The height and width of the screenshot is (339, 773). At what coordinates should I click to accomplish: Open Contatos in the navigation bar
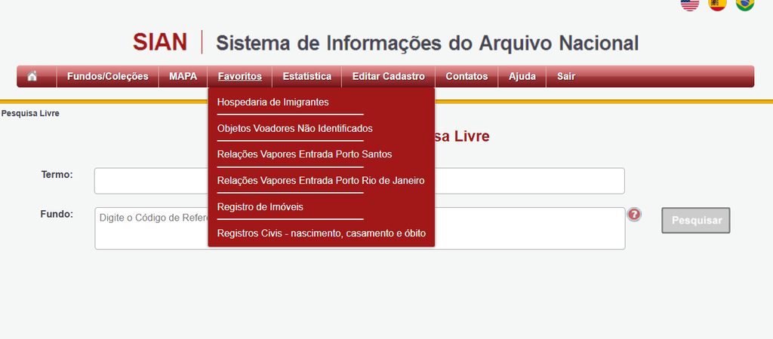point(467,76)
